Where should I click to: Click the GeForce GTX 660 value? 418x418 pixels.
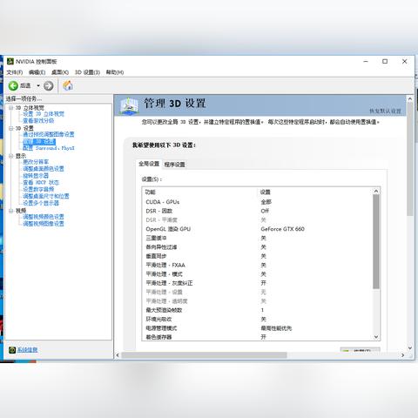pos(282,229)
